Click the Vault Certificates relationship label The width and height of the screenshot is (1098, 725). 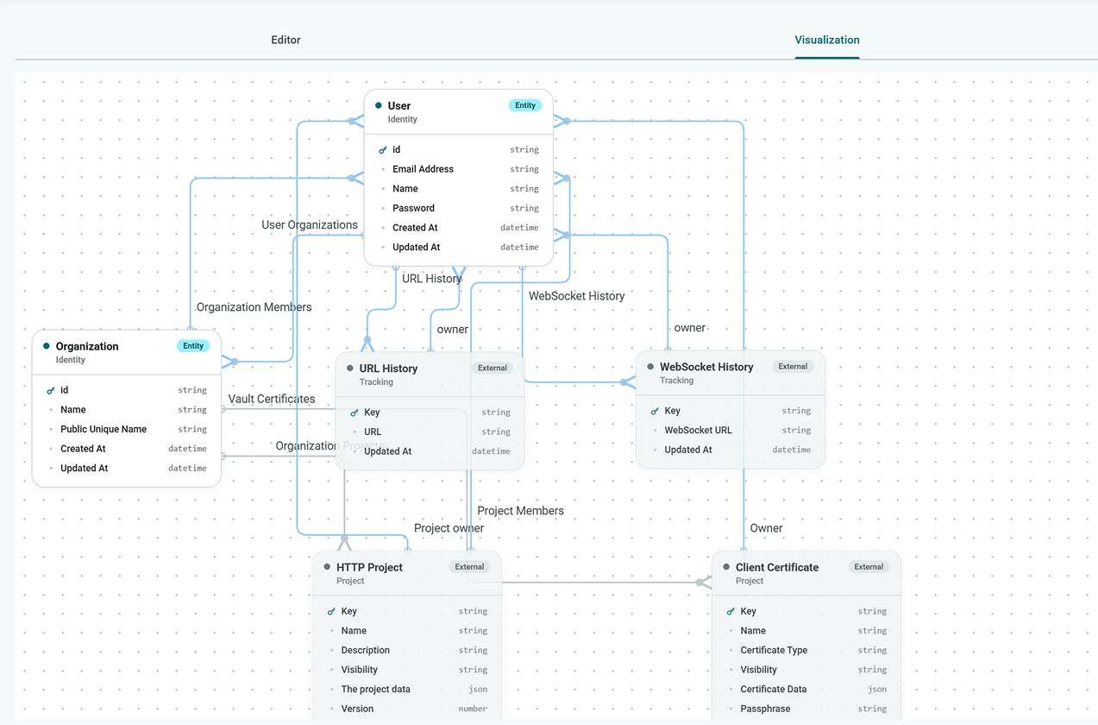272,399
